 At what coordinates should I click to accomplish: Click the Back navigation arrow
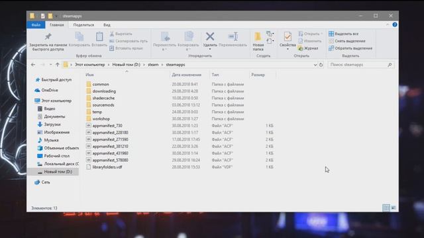[33, 65]
